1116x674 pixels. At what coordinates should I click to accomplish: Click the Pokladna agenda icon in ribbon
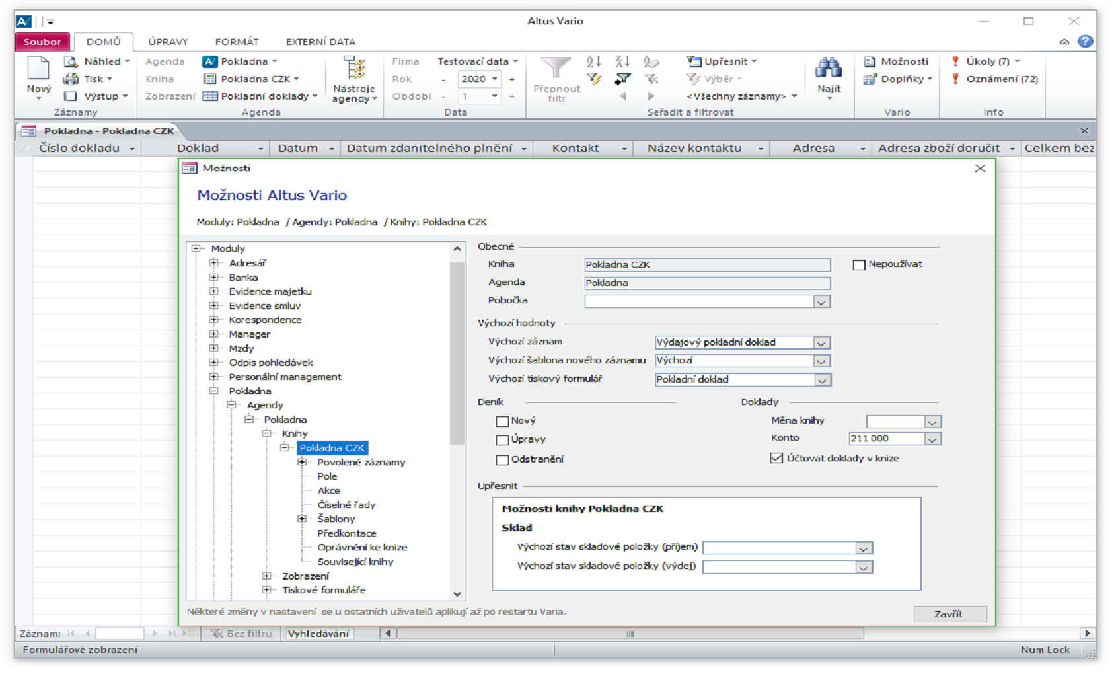click(209, 61)
